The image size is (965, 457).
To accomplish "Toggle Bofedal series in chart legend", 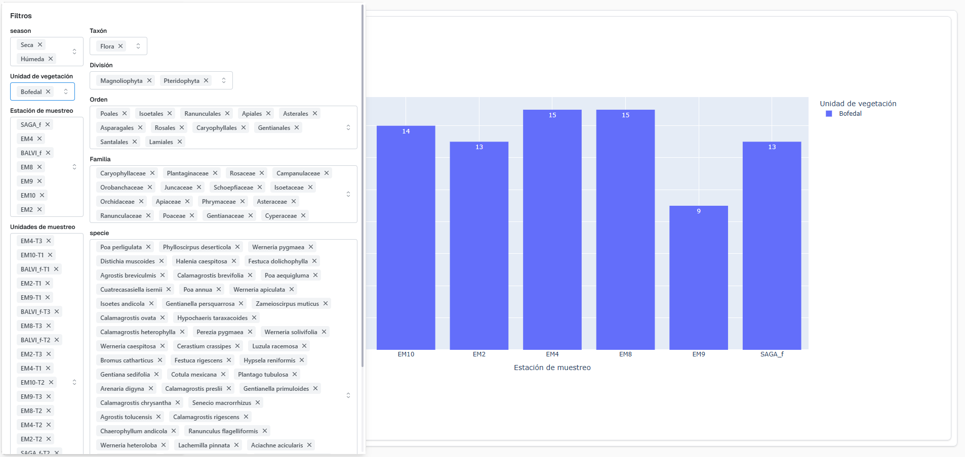I will pyautogui.click(x=850, y=114).
